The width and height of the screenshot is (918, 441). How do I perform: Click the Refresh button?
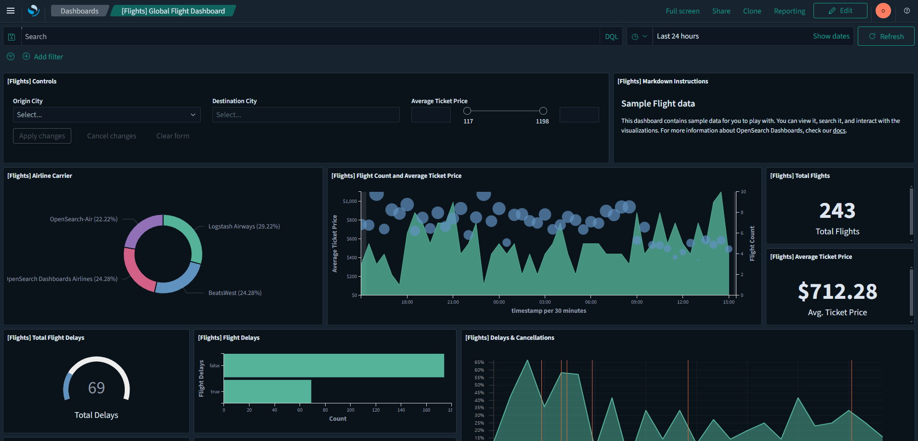pos(886,36)
